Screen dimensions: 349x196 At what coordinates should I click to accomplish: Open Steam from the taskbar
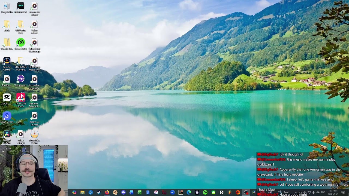pyautogui.click(x=99, y=192)
